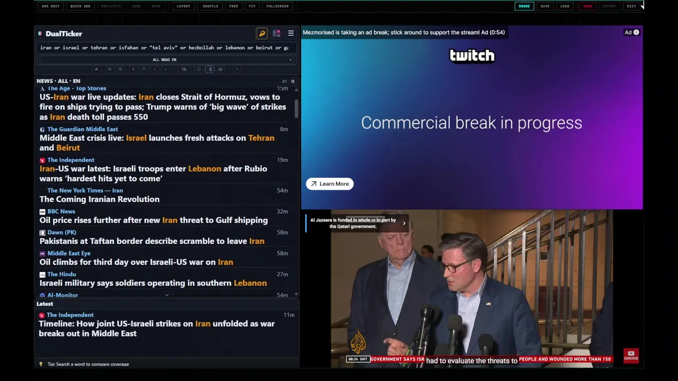
Task: Click the camera snapshot icon
Action: [x=220, y=69]
